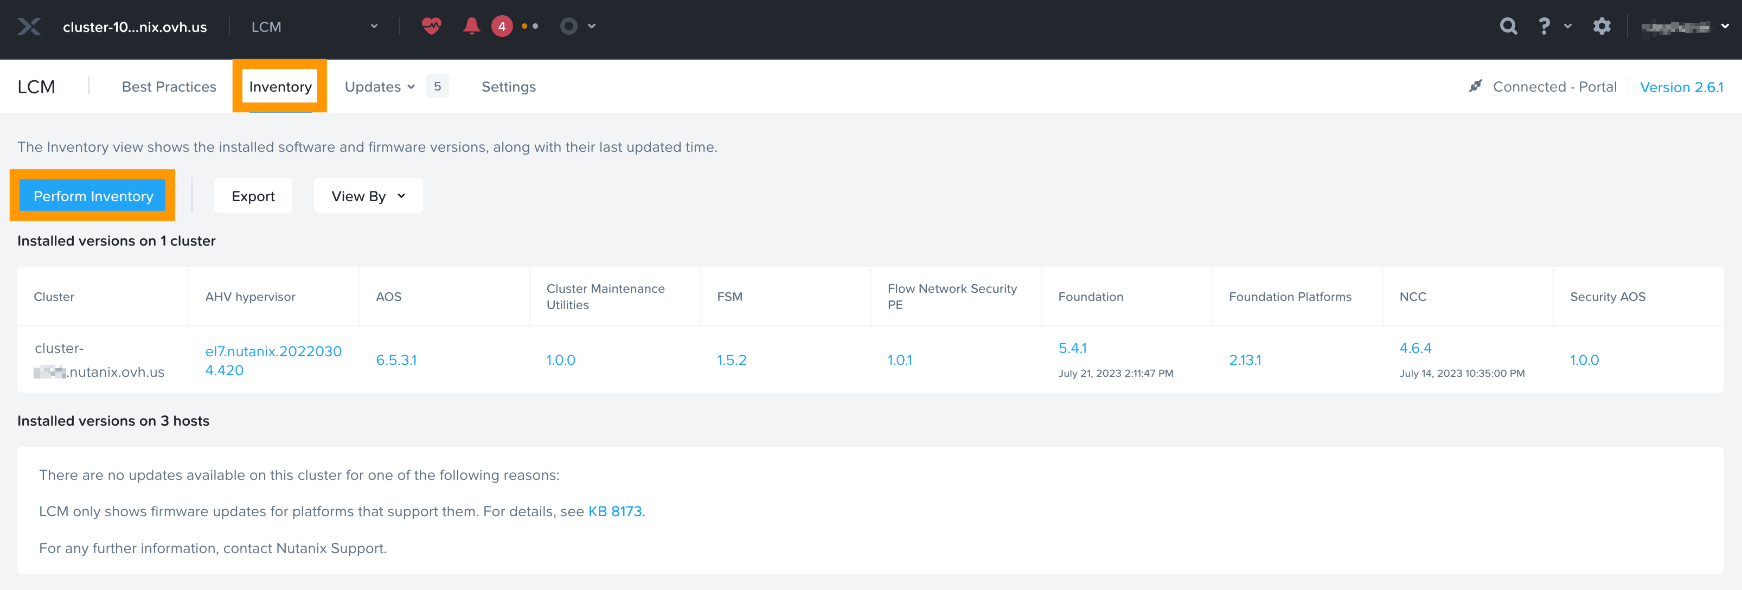Open AOS version 6.5.3.1 link
This screenshot has height=590, width=1742.
coord(396,360)
